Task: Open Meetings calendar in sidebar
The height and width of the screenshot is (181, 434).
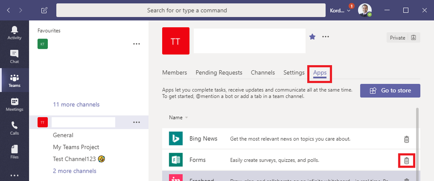Action: [14, 105]
